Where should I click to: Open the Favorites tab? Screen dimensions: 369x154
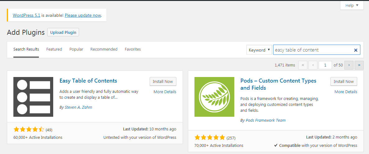pos(133,49)
